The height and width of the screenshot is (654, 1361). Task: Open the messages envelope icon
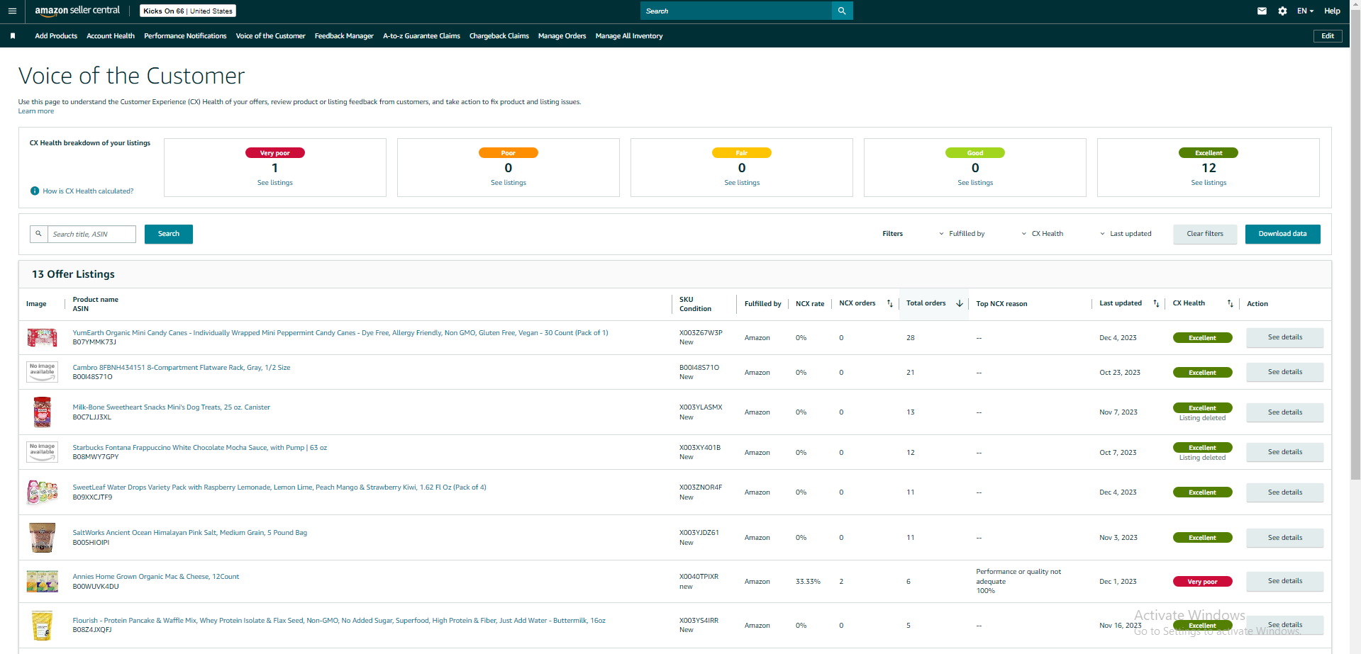(x=1262, y=11)
